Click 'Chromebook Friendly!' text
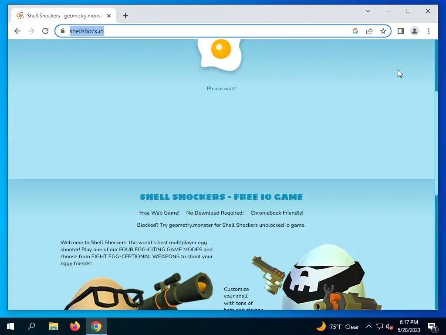This screenshot has width=446, height=335. pyautogui.click(x=277, y=213)
